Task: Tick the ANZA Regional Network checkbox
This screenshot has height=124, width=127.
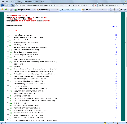Action: 7,45
